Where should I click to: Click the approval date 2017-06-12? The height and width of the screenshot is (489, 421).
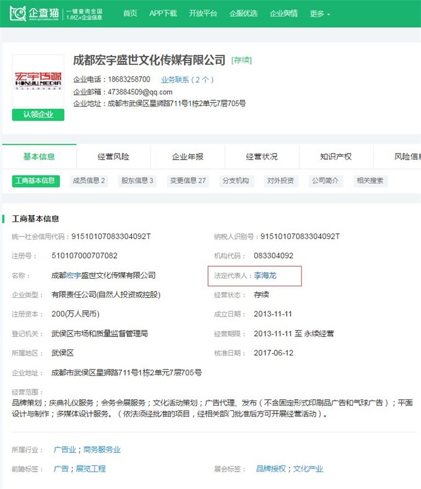coord(274,353)
